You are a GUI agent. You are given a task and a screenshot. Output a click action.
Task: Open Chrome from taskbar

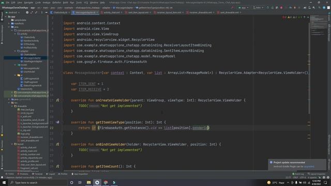click(106, 182)
